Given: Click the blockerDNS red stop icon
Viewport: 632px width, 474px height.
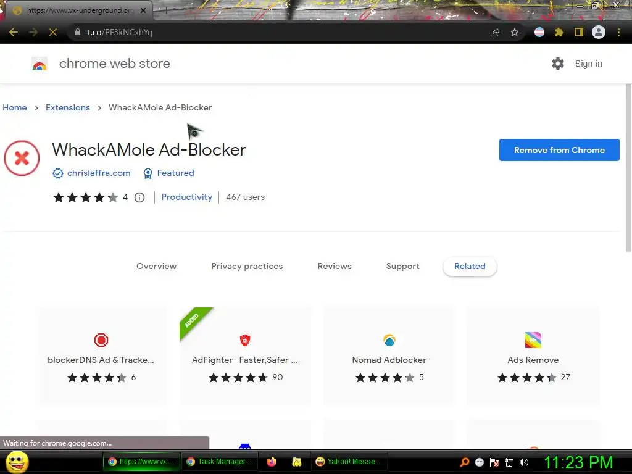Looking at the screenshot, I should (101, 340).
